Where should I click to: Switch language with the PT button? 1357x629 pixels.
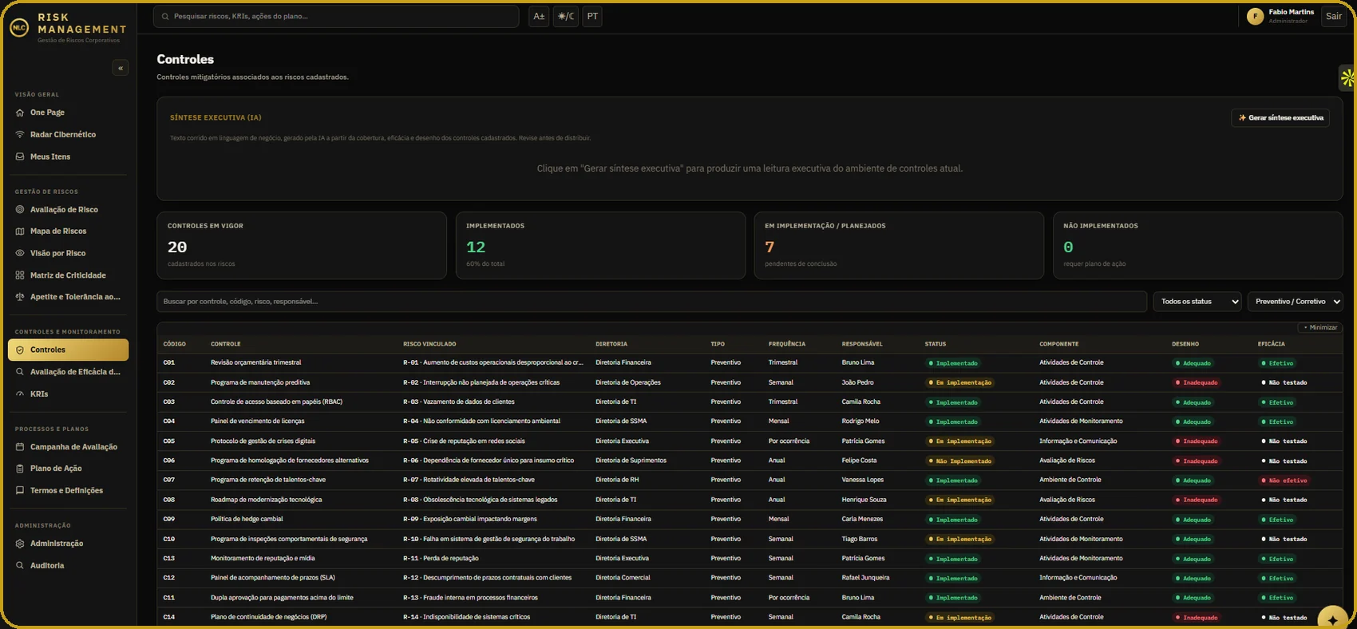592,16
